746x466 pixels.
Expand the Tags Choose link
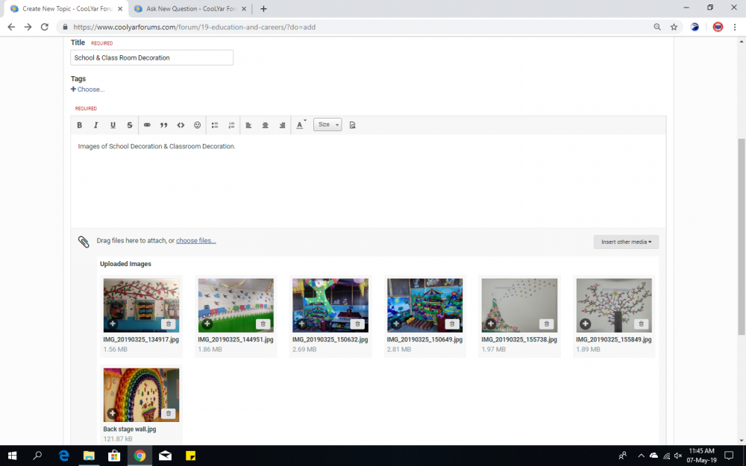coord(87,89)
